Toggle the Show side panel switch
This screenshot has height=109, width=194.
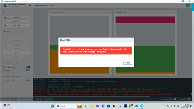(x=17, y=99)
